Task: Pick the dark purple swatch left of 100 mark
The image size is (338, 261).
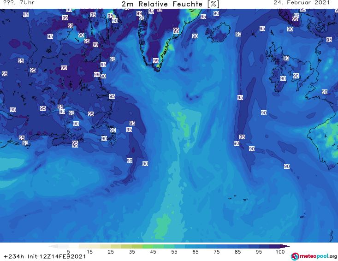Action: (275, 246)
